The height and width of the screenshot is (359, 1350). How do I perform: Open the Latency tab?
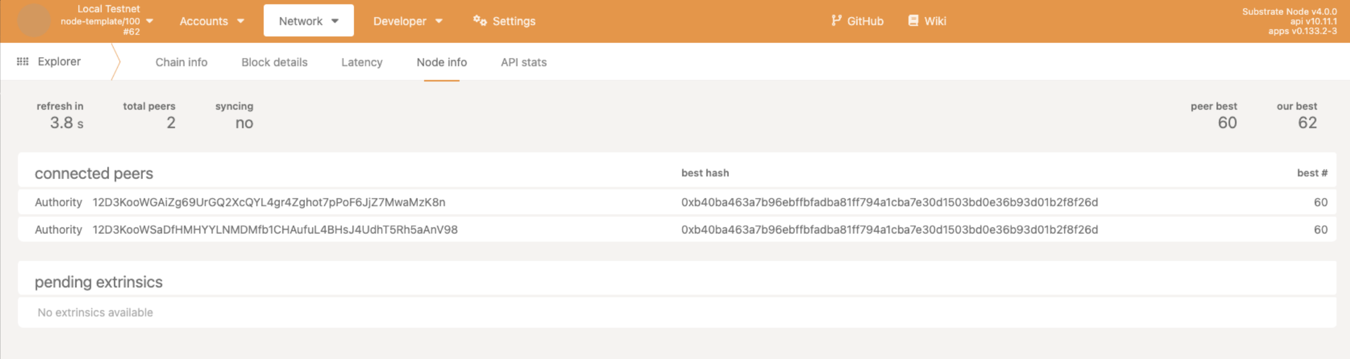click(x=362, y=62)
